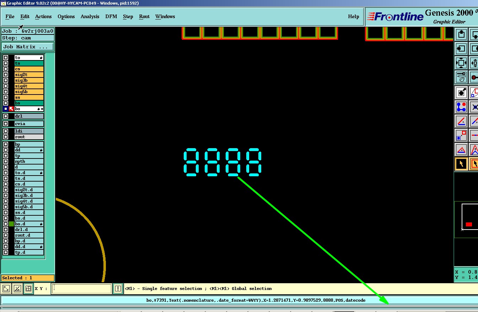Viewport: 478px width, 312px height.
Task: Activate the single arrow selection tool
Action: pyautogui.click(x=461, y=164)
